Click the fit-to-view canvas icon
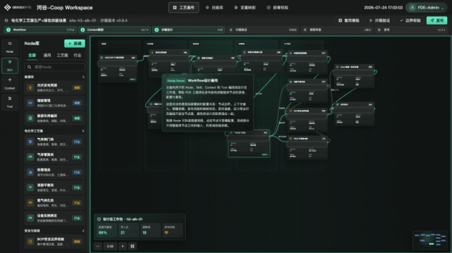 tap(132, 246)
